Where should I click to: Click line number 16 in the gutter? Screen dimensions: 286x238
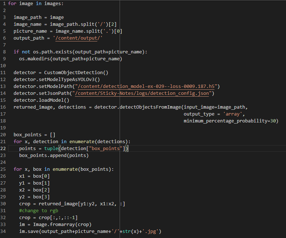[x=3, y=107]
